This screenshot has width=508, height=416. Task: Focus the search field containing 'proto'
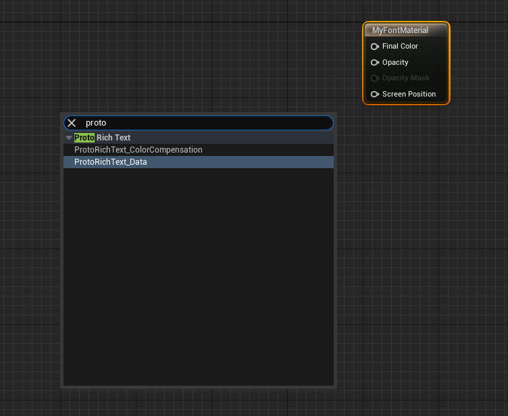(203, 123)
